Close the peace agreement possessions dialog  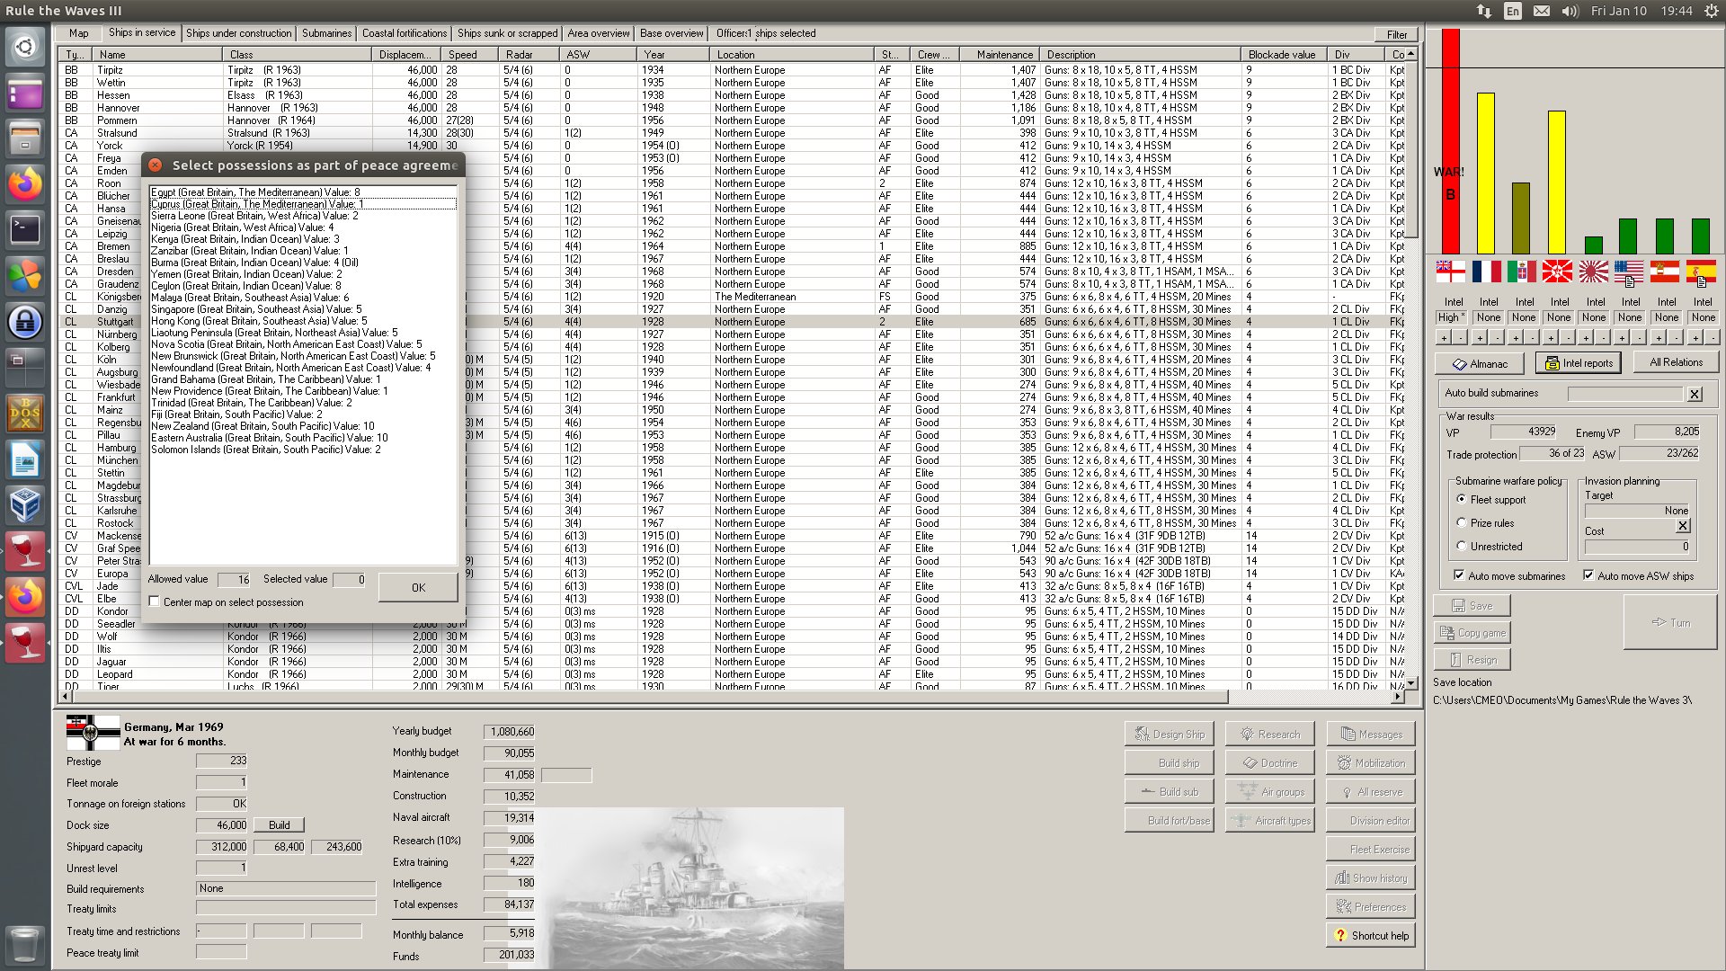click(155, 165)
